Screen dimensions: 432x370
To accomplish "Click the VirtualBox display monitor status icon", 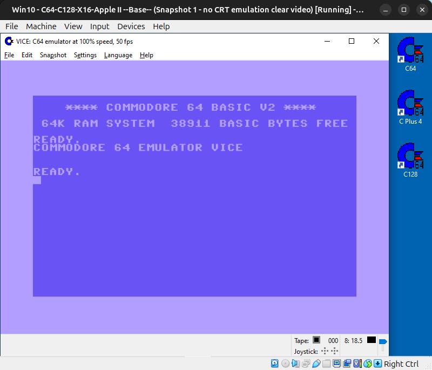I will pos(336,364).
